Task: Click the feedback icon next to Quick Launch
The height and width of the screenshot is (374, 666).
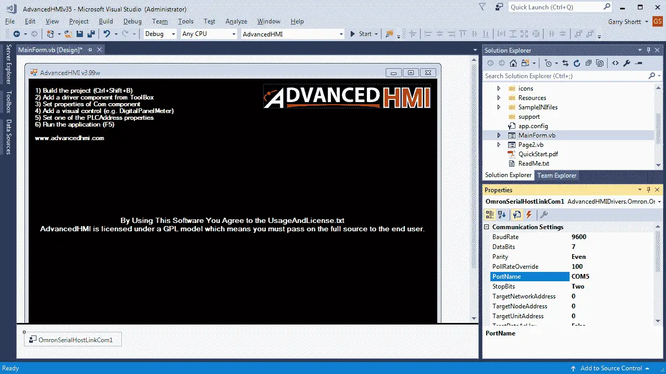Action: pos(499,7)
